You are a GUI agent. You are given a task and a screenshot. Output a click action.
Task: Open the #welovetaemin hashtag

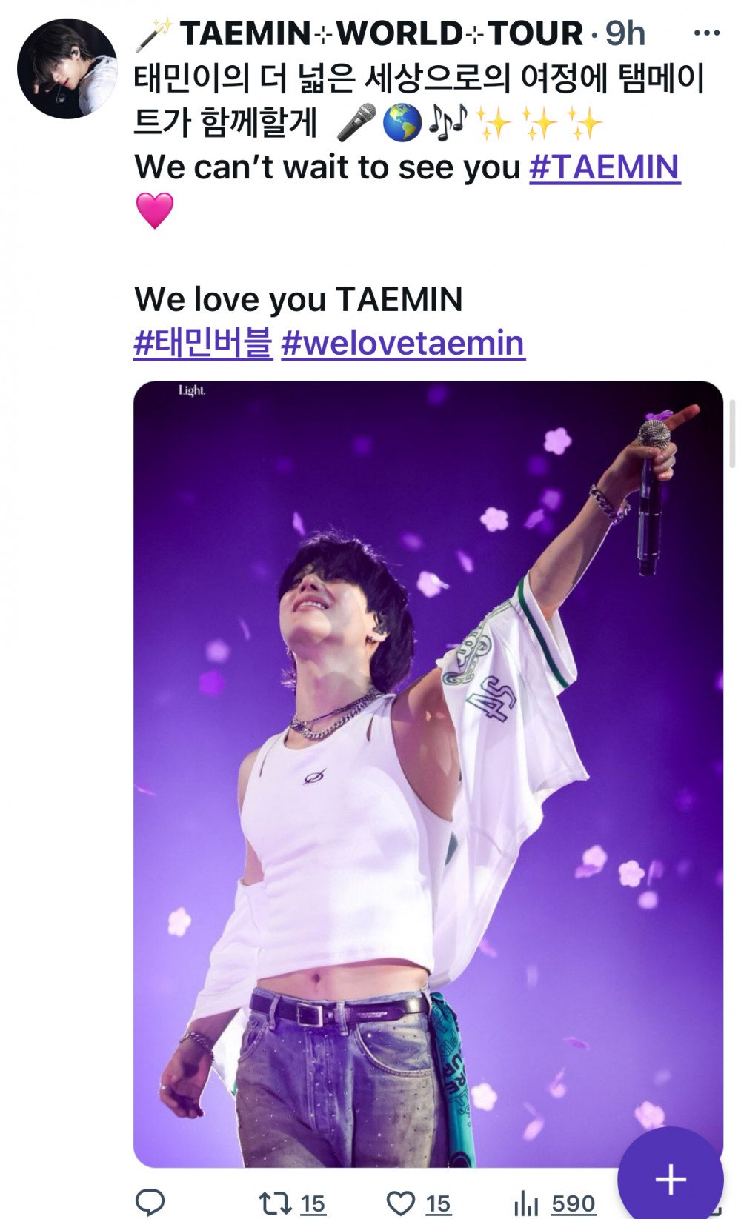click(403, 343)
